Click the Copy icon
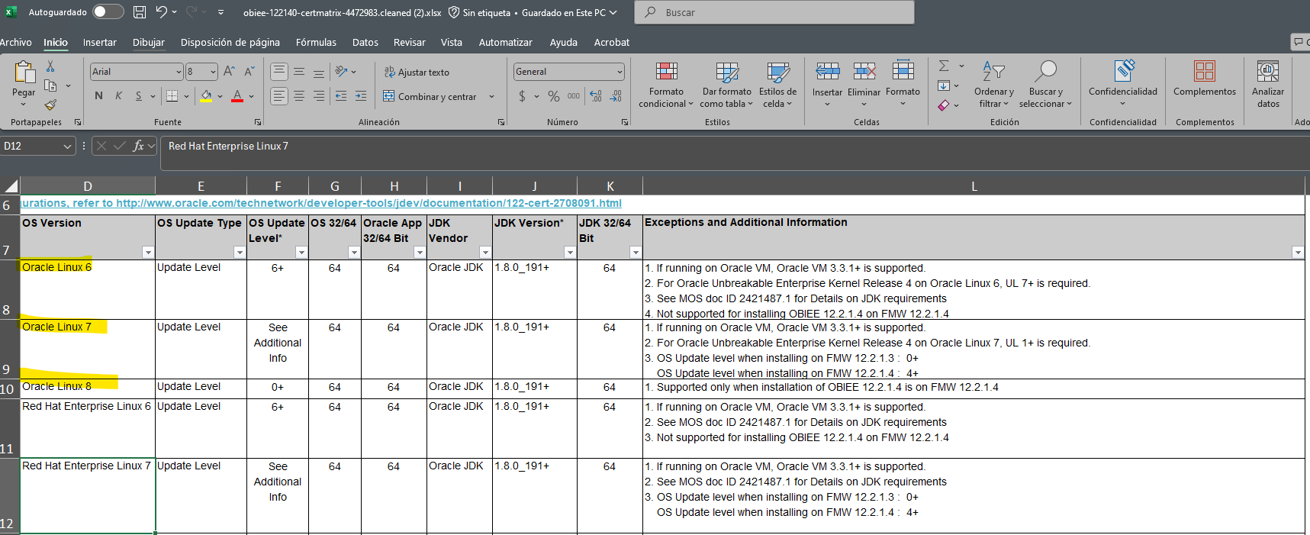Screen dimensions: 1310x535 click(51, 85)
